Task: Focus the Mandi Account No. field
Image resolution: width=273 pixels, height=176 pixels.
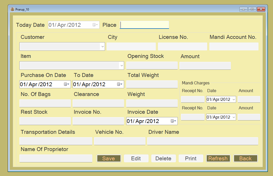Action: (234, 47)
